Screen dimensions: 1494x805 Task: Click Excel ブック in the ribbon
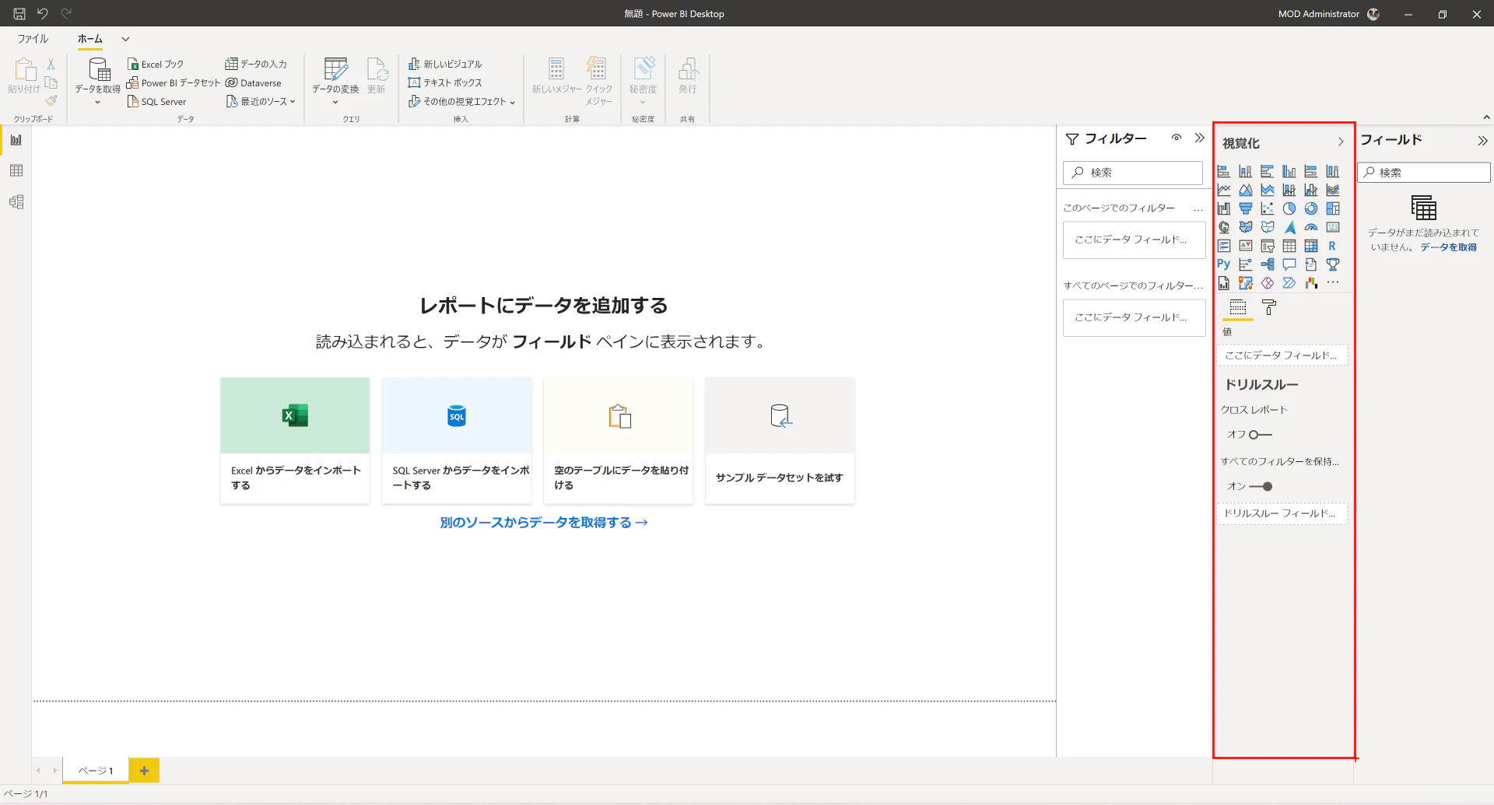(x=156, y=65)
